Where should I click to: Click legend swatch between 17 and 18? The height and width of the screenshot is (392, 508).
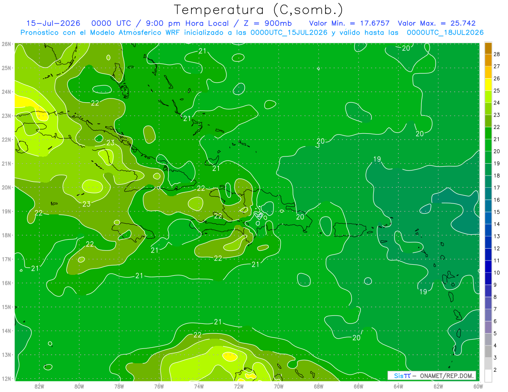pyautogui.click(x=488, y=182)
